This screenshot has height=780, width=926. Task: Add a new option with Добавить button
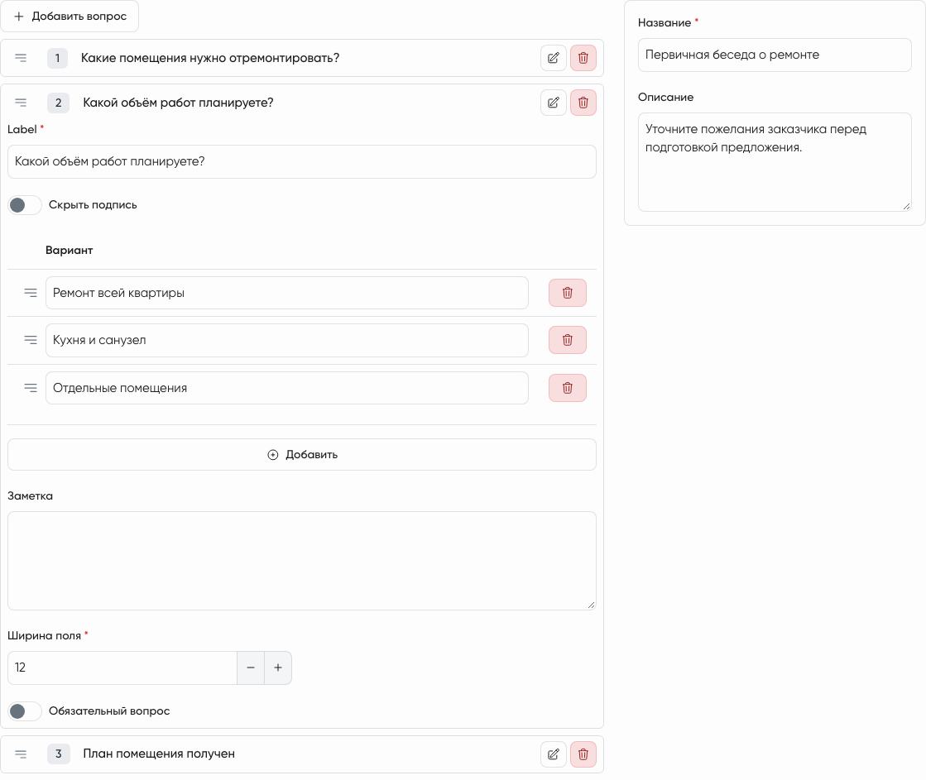(x=302, y=455)
